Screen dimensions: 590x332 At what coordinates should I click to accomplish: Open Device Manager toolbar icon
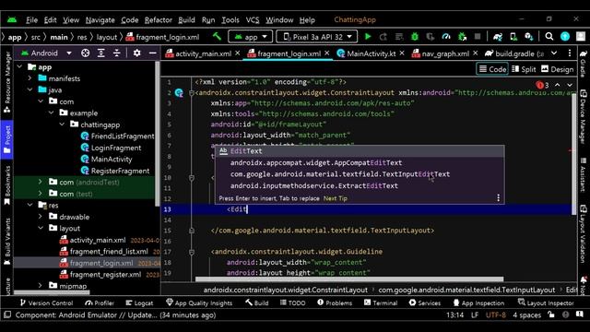513,37
